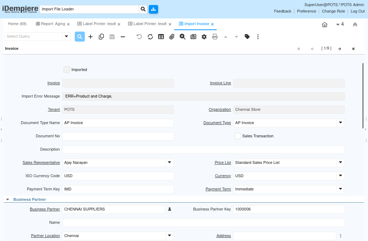368x241 pixels.
Task: Delete record with the minus icon
Action: click(x=123, y=37)
